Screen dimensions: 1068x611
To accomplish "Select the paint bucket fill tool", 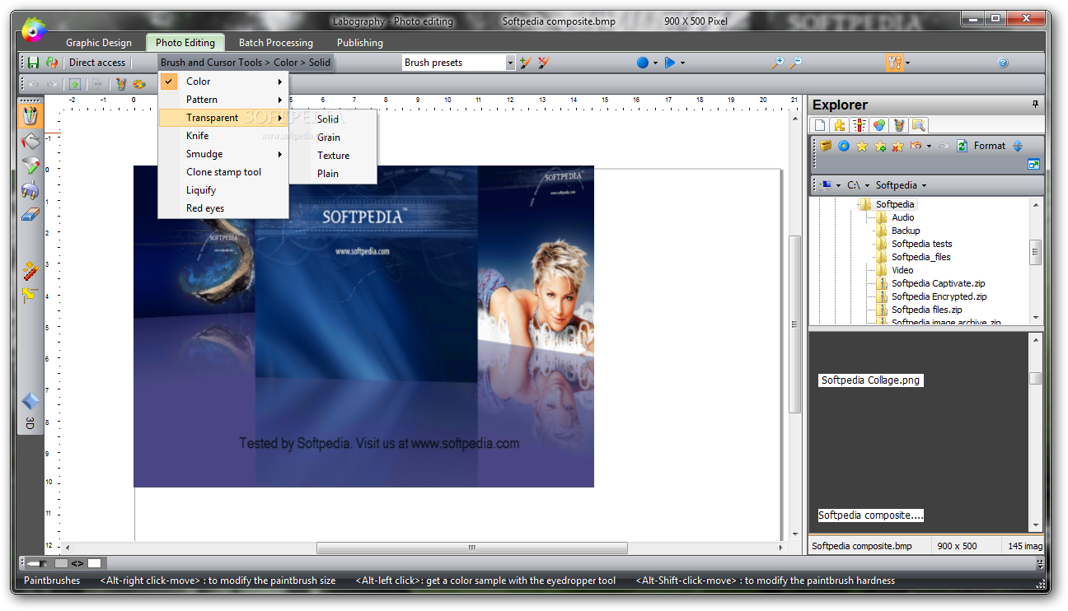I will (x=30, y=141).
